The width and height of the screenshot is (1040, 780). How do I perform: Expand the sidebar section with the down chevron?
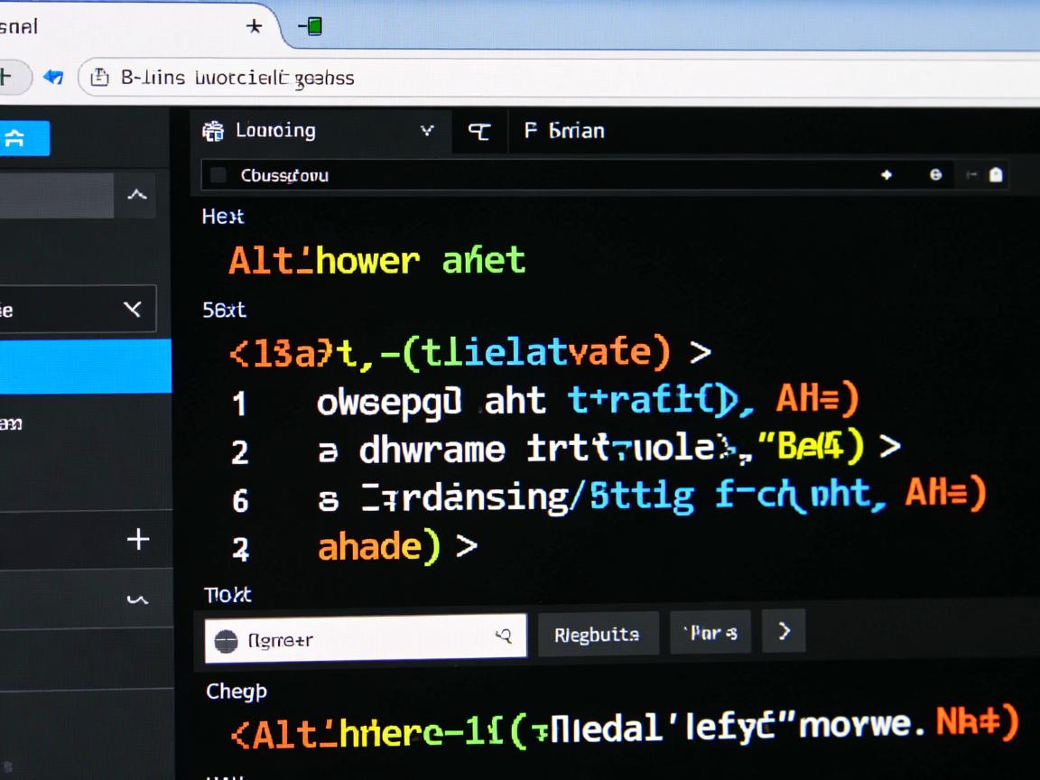[x=137, y=598]
